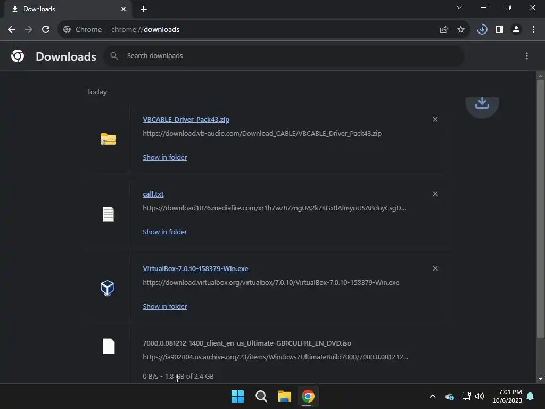Screen dimensions: 545x409
Task: Reload the downloads page
Action: pyautogui.click(x=46, y=30)
